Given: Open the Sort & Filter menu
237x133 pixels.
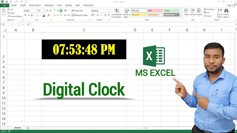Looking at the screenshot, I should 220,13.
